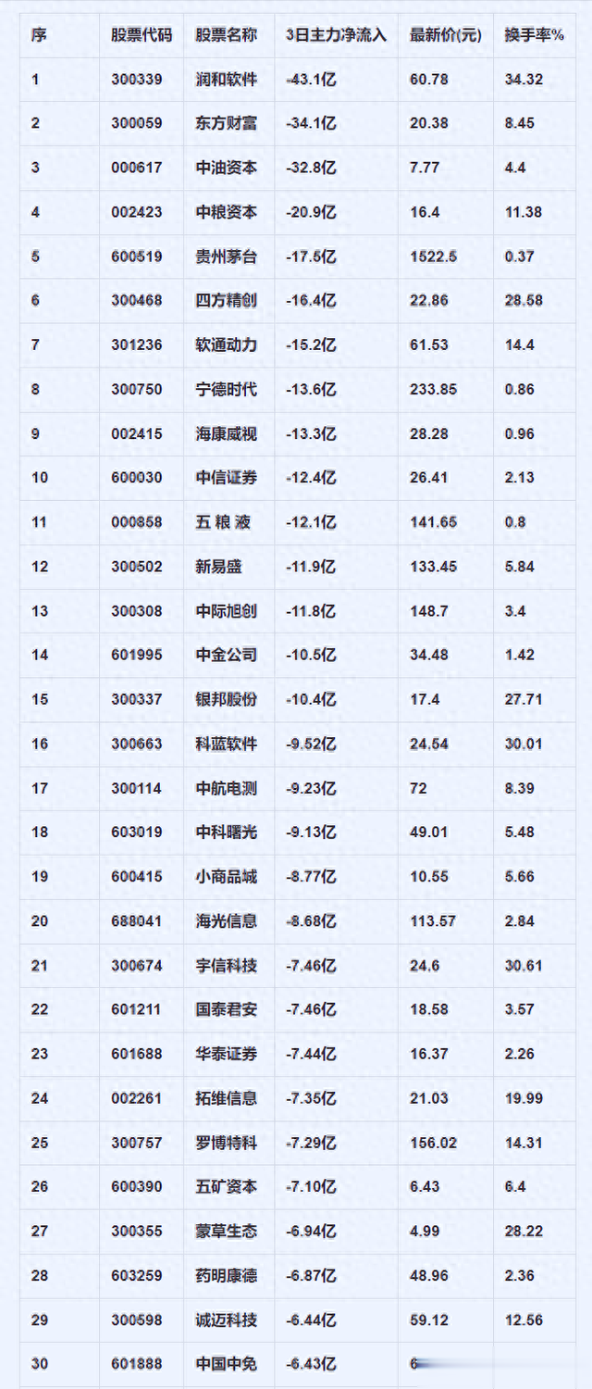592x1389 pixels.
Task: Click the 最新价(元) column header
Action: point(445,35)
